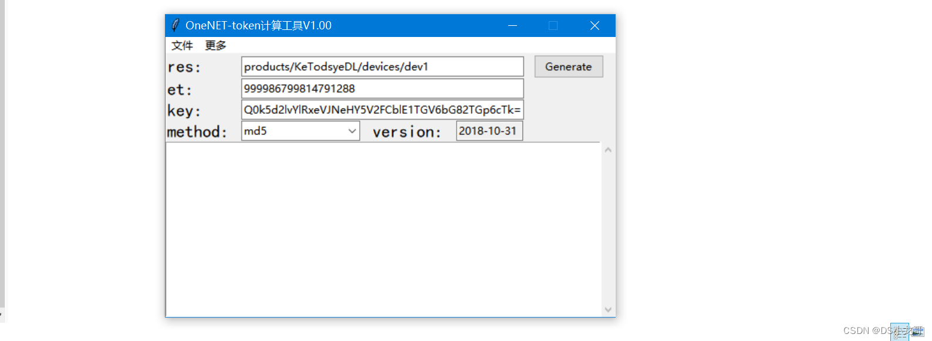Viewport: 932px width, 341px height.
Task: Click the output scrollbar down arrow
Action: [x=608, y=309]
